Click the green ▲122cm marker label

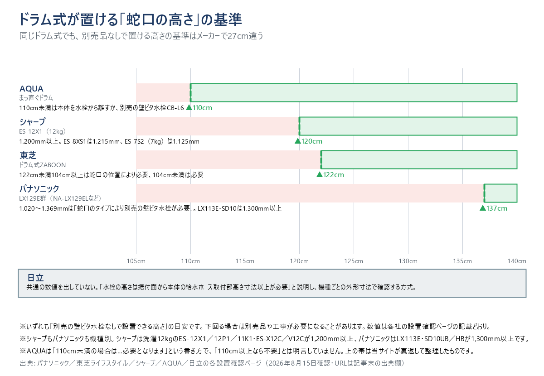pyautogui.click(x=330, y=175)
